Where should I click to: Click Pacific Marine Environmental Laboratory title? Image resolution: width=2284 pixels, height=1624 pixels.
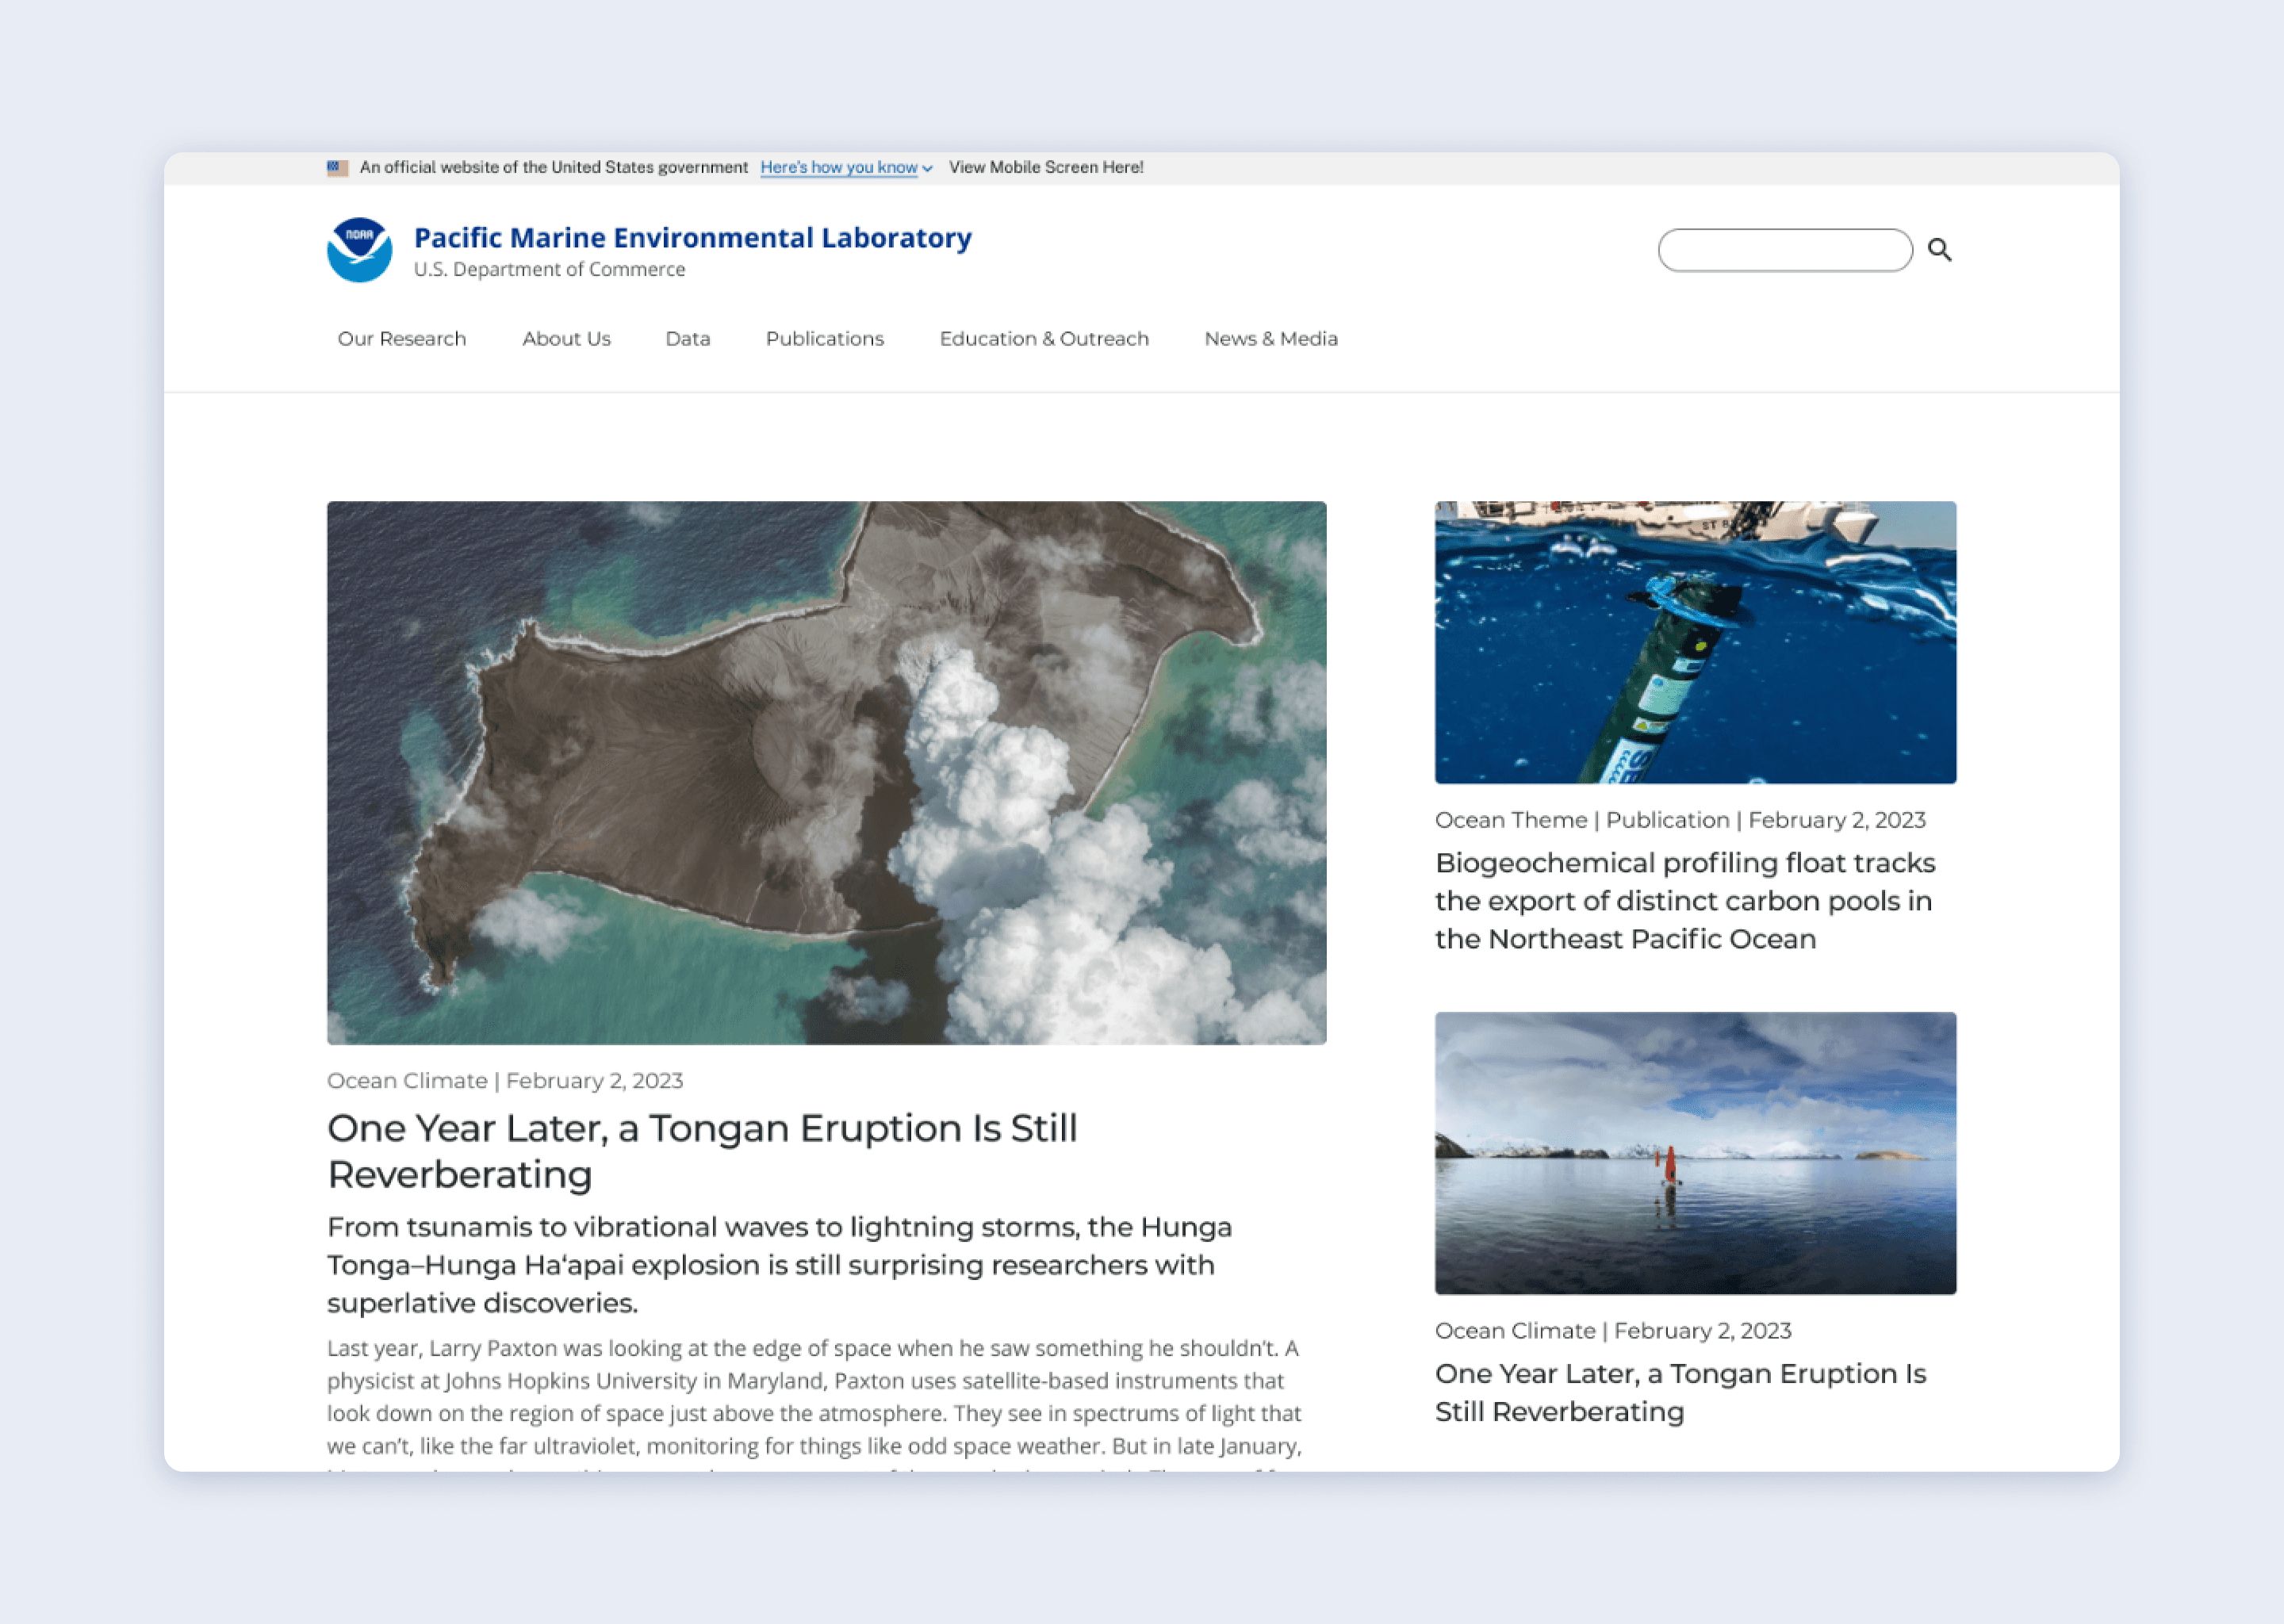[692, 238]
